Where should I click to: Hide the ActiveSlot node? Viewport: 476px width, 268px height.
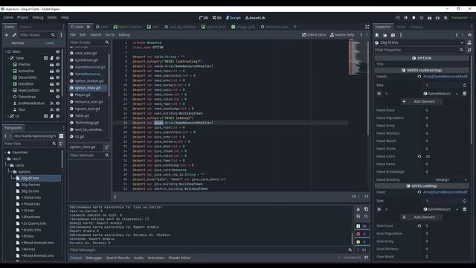pyautogui.click(x=57, y=71)
